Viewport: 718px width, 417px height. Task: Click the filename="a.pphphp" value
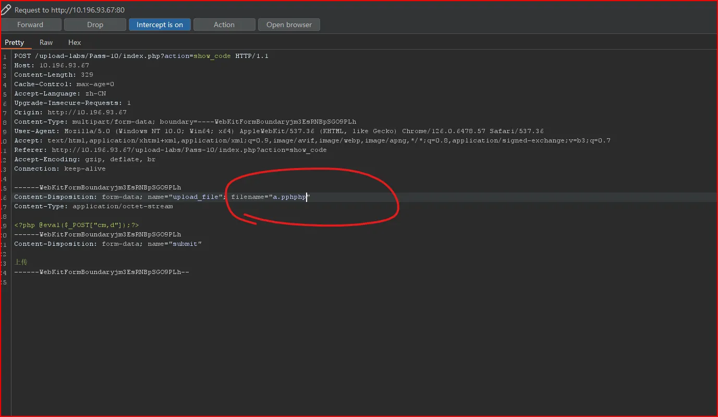tap(271, 197)
